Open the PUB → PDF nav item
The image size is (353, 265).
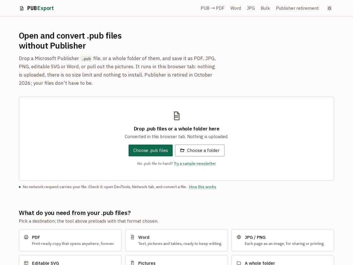click(x=212, y=8)
